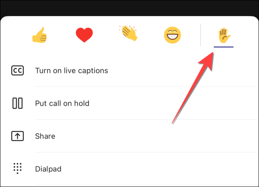This screenshot has height=187, width=259.
Task: Toggle the raise hand icon
Action: click(224, 35)
